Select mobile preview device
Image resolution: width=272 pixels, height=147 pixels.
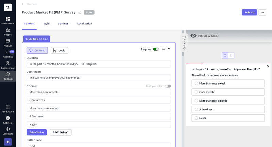tap(231, 56)
